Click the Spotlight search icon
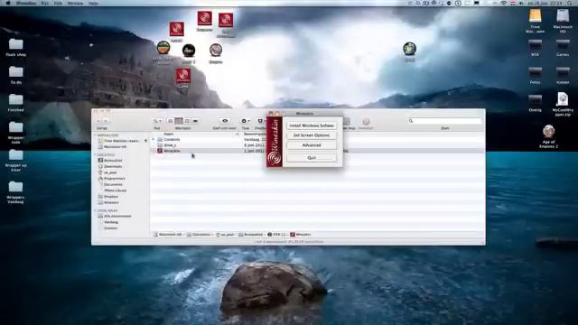The image size is (578, 325). [570, 3]
